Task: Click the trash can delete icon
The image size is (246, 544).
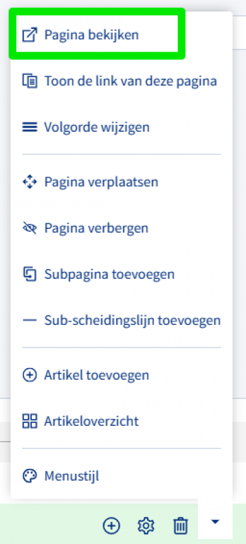Action: (x=180, y=526)
